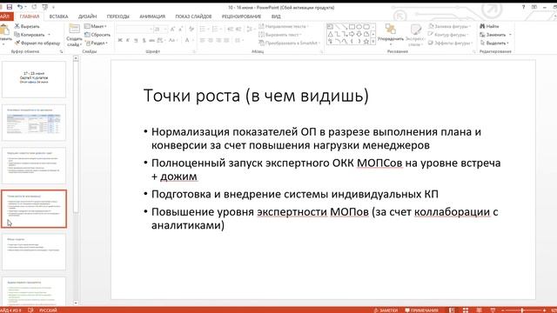
Task: Open the ДИЗАЙН ribbon tab
Action: (87, 17)
